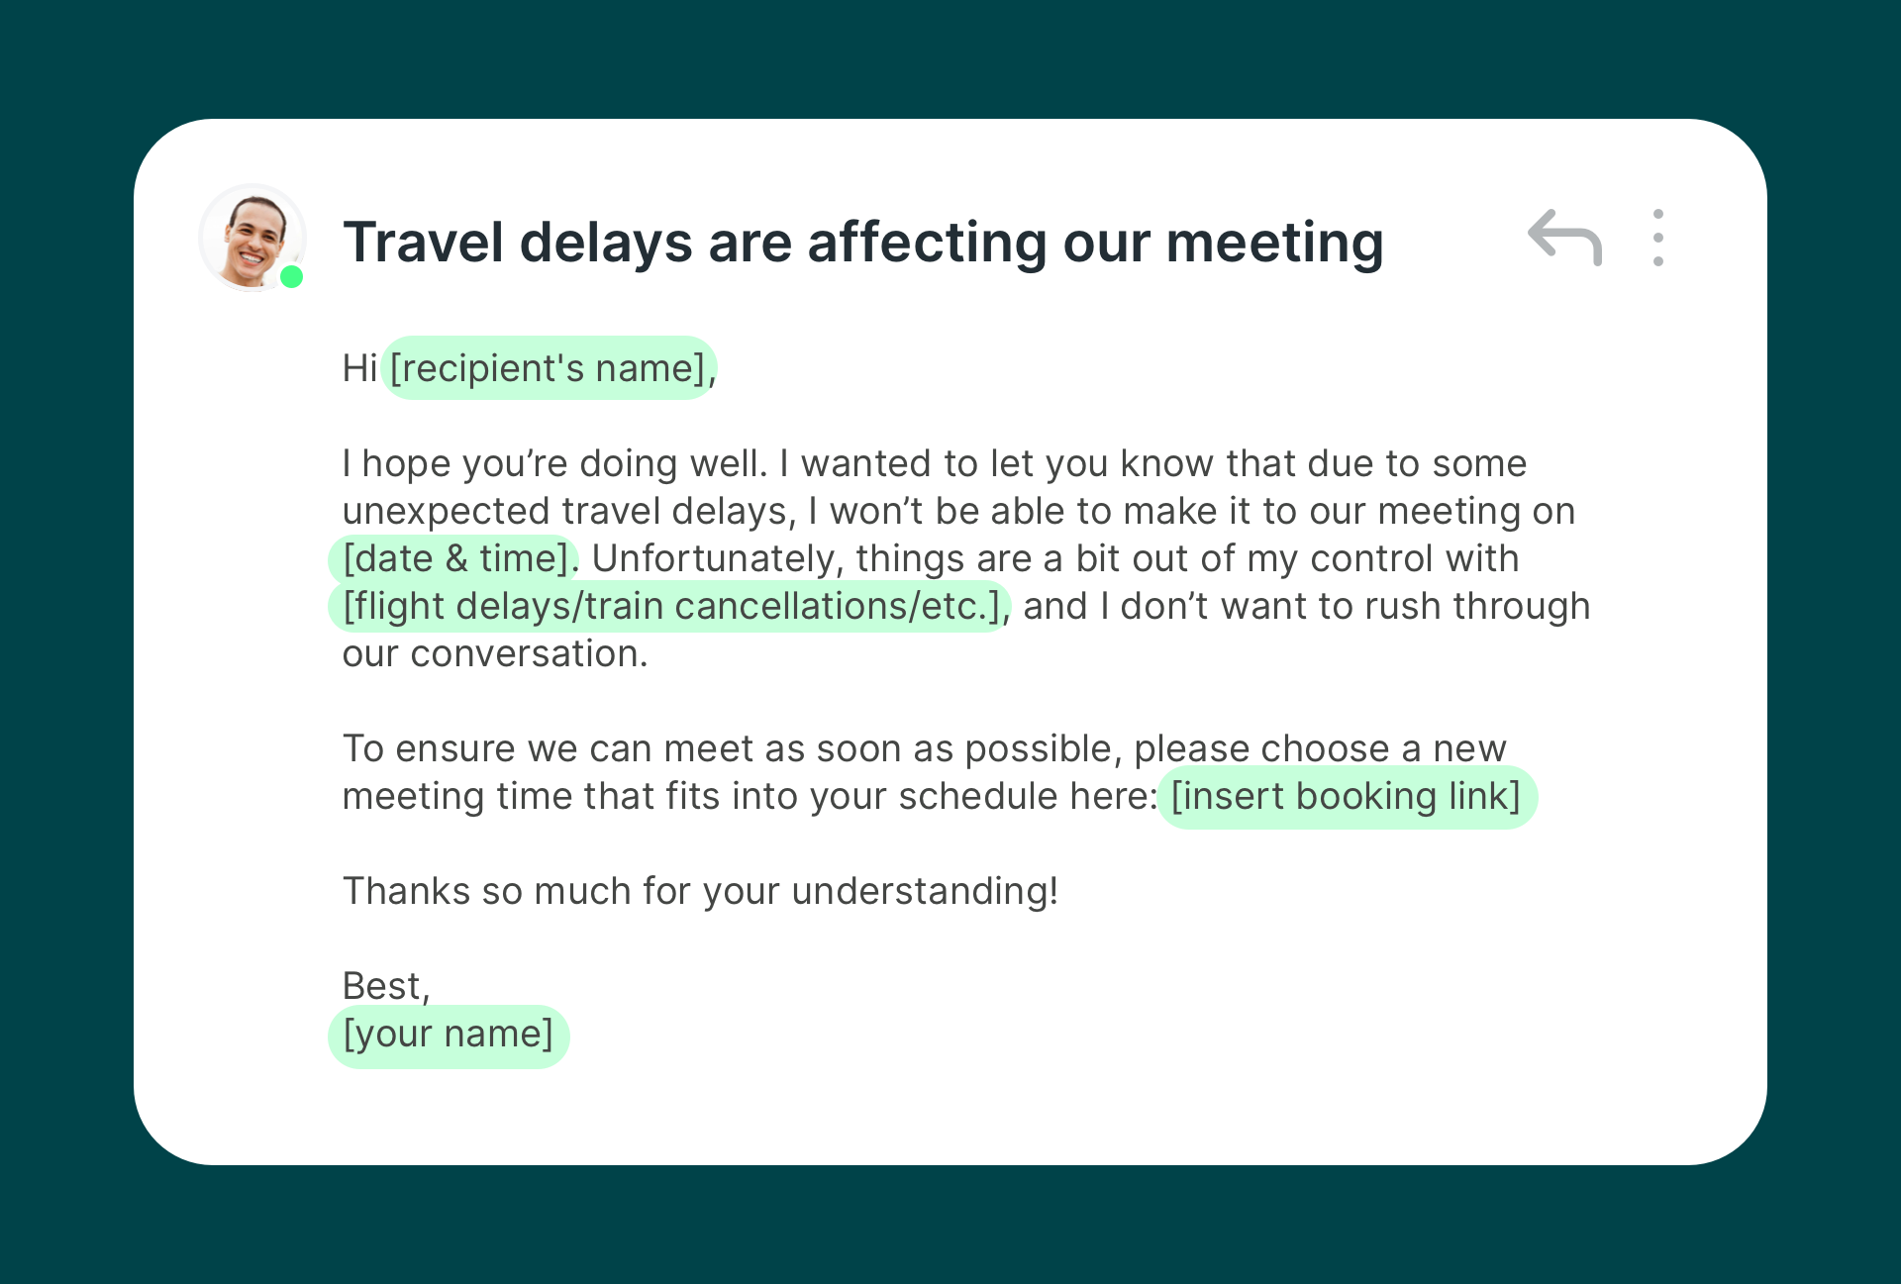The image size is (1901, 1284).
Task: Click the green highlight on the booking link
Action: pyautogui.click(x=1347, y=795)
